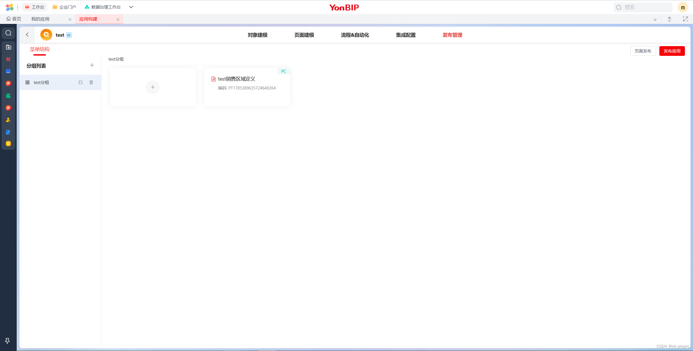Click the green card reader icon in sidebar
The image size is (693, 351).
(x=8, y=96)
